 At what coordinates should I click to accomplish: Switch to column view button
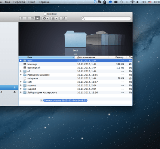click(33, 19)
